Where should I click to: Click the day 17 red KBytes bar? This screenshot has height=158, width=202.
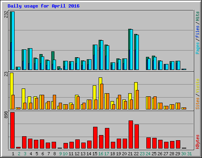point(107,138)
